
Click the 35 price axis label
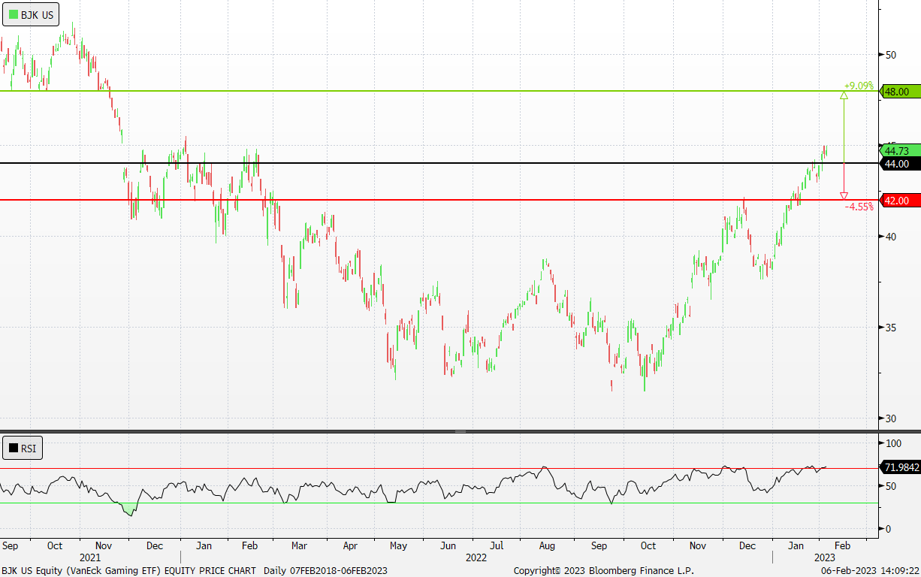[891, 328]
